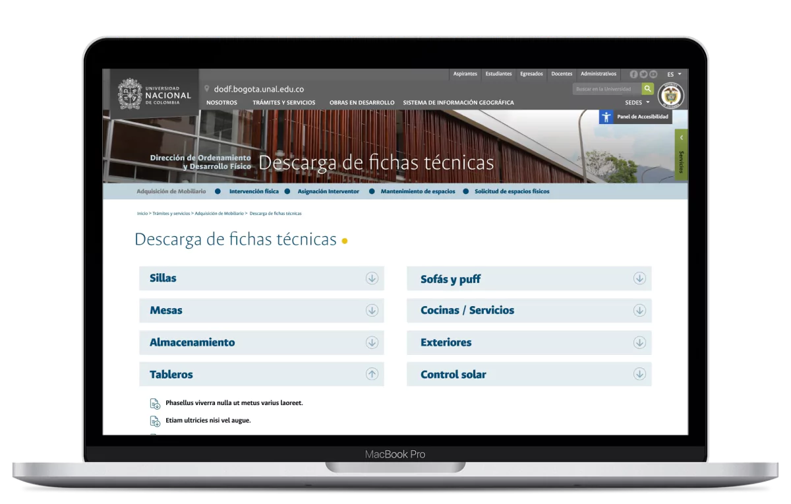Open the SEDES dropdown

pos(637,103)
